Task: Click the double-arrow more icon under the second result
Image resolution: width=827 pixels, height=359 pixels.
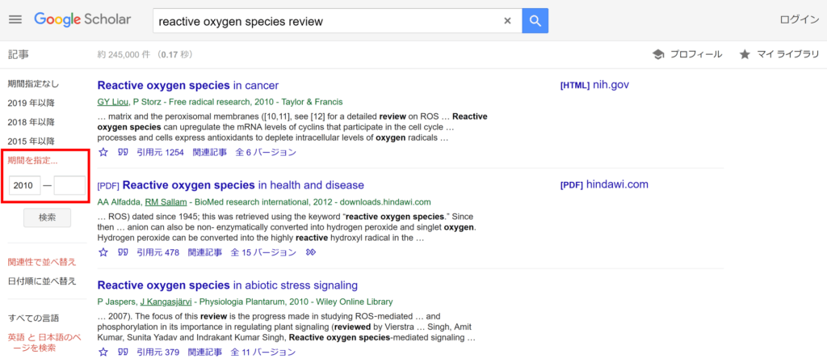Action: click(x=311, y=252)
